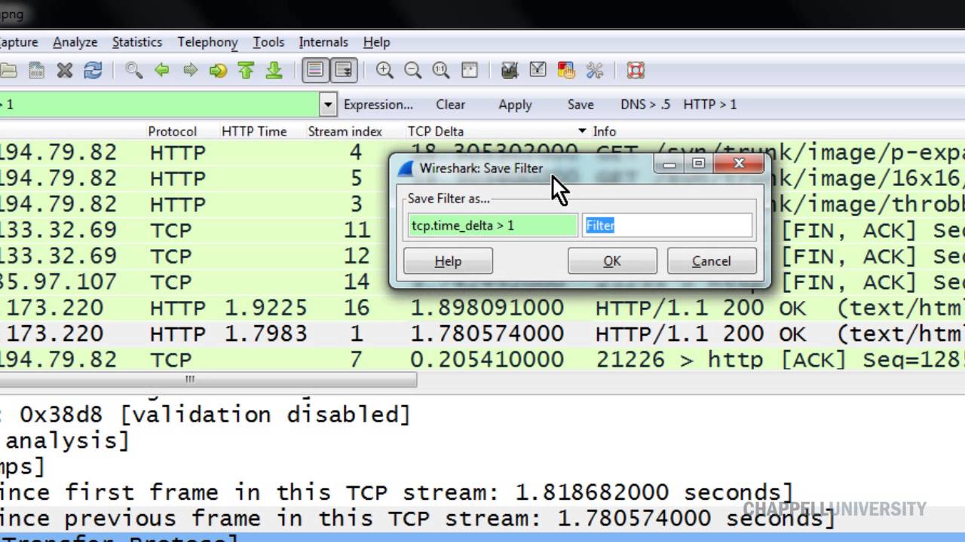The width and height of the screenshot is (965, 542).
Task: Apply the DNS > .5 filter button
Action: (645, 105)
